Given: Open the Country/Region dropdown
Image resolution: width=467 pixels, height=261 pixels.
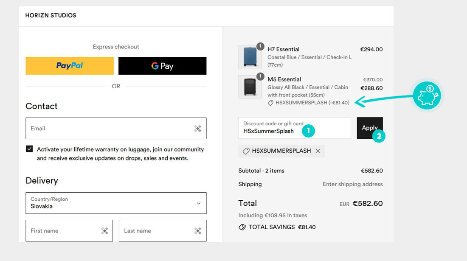Looking at the screenshot, I should (x=116, y=203).
